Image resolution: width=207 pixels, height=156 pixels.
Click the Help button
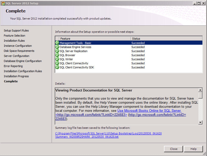point(193,149)
